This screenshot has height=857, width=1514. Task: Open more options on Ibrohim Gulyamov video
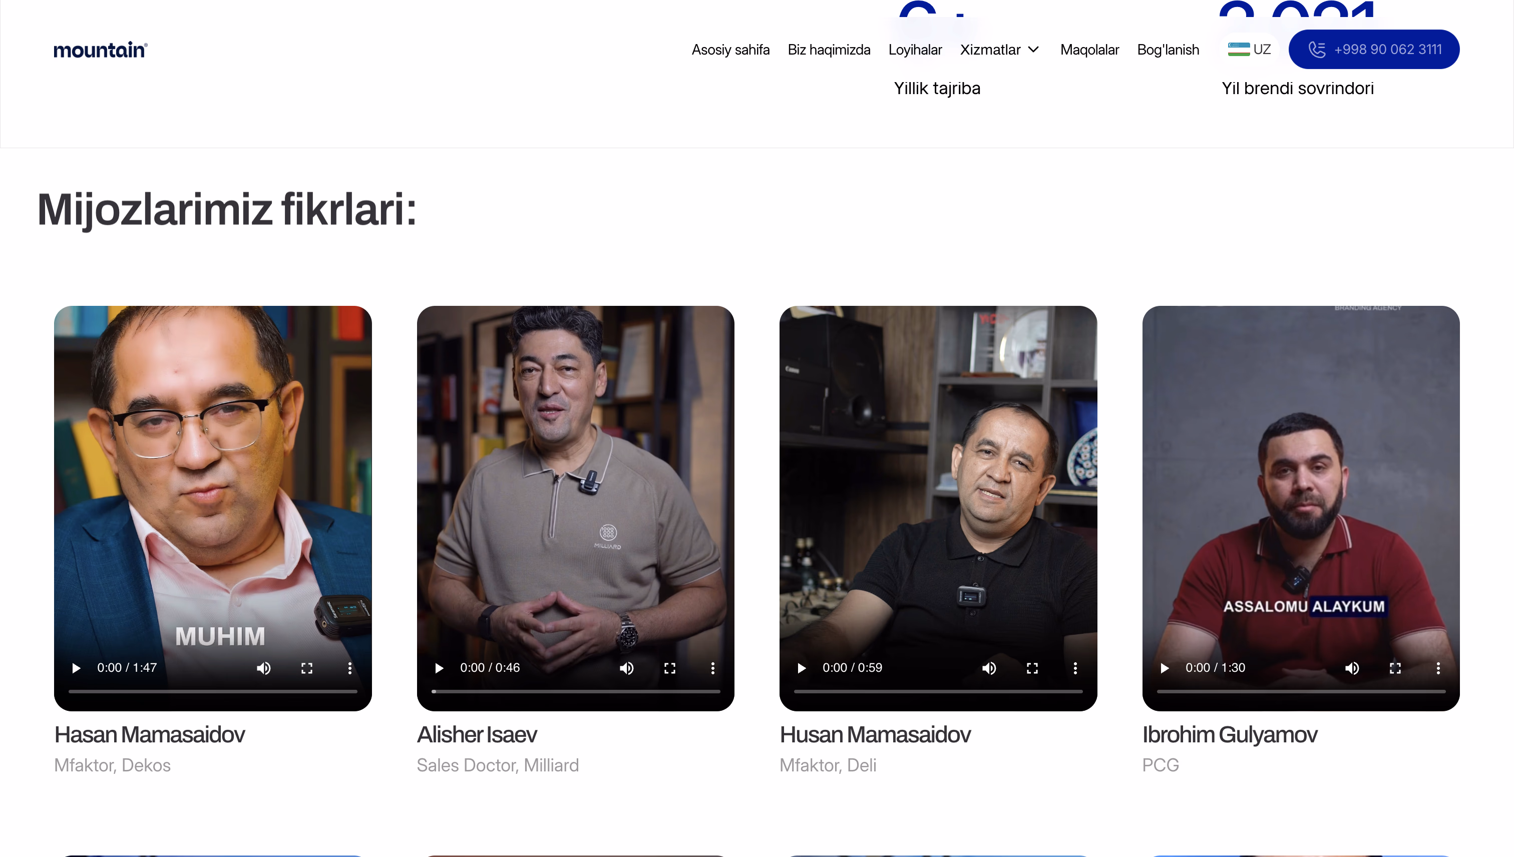1438,668
